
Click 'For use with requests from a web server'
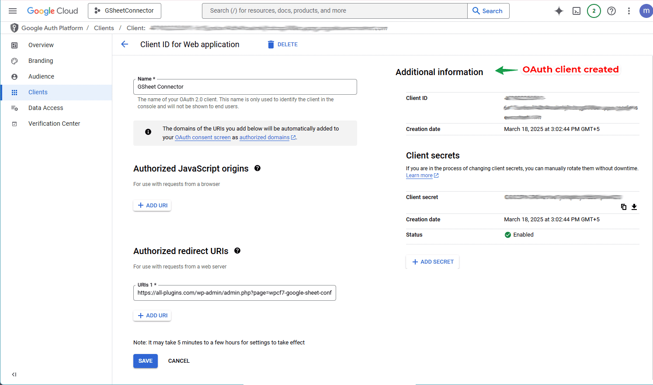[180, 267]
